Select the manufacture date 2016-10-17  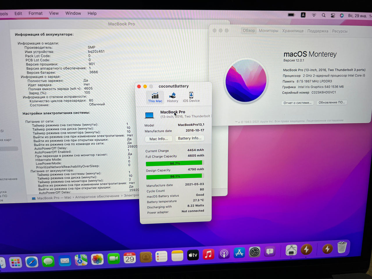coord(195,130)
